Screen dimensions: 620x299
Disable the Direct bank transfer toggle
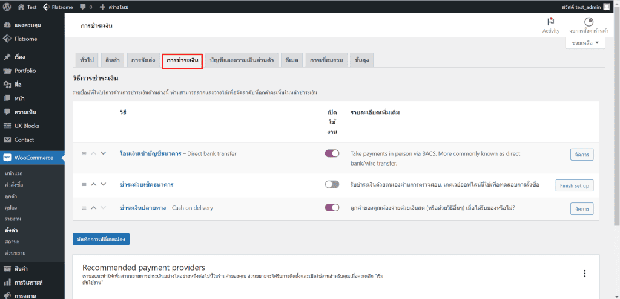(x=332, y=154)
